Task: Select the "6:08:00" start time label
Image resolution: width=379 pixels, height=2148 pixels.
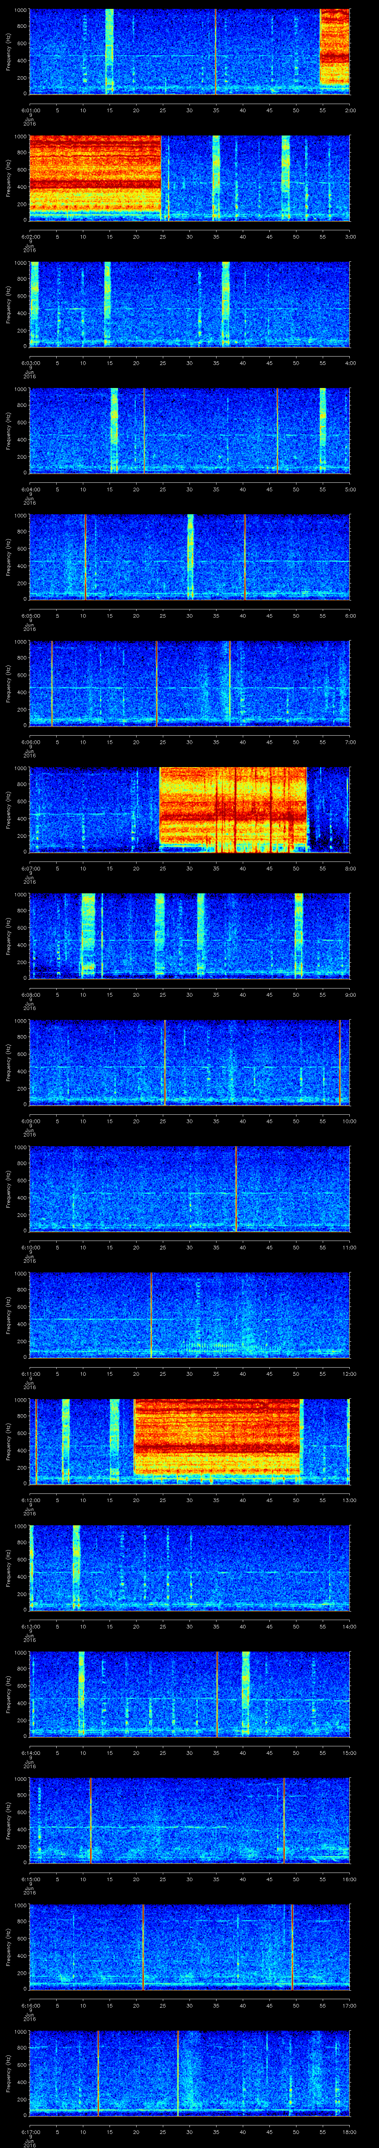Action: point(30,995)
